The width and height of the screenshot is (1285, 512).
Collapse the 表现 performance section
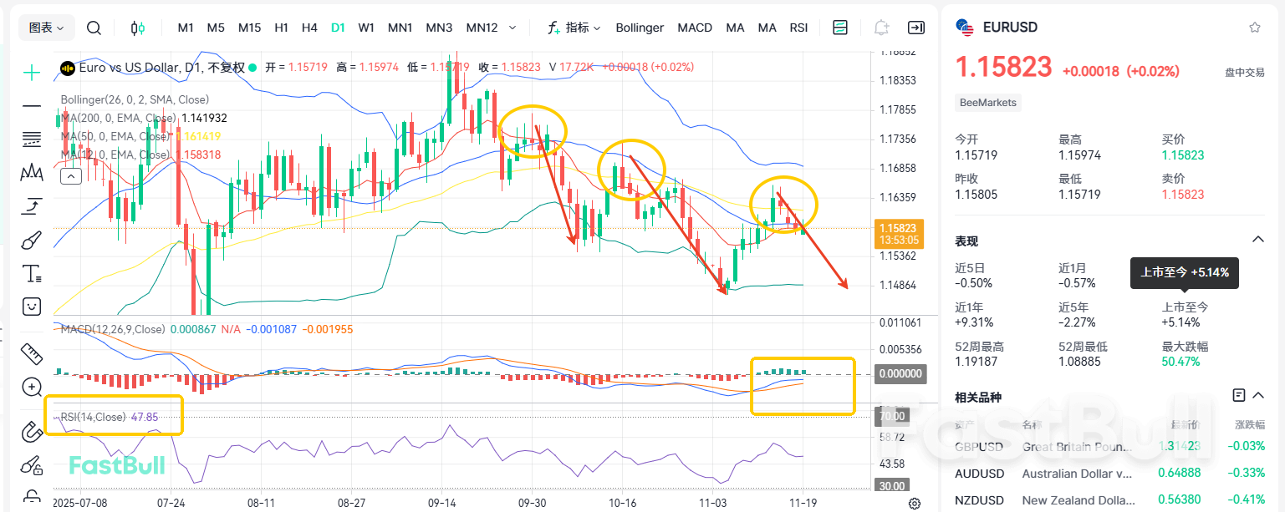point(1258,239)
